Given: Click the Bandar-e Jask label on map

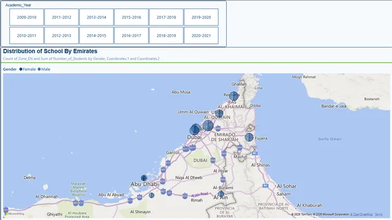Looking at the screenshot, I should 334,106.
